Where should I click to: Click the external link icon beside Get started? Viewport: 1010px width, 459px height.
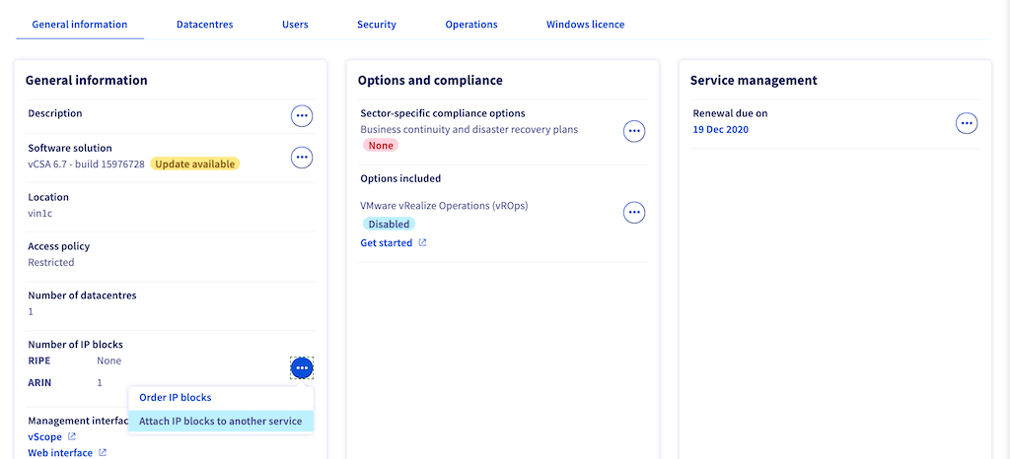pos(422,243)
